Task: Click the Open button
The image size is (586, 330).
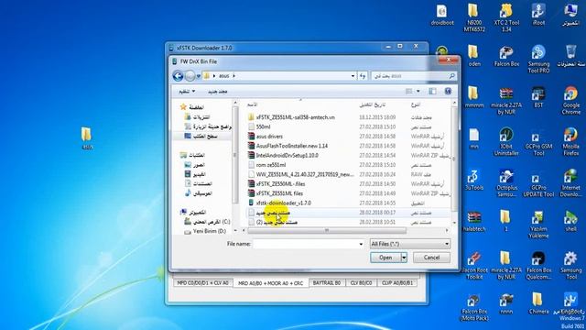Action: (x=385, y=258)
